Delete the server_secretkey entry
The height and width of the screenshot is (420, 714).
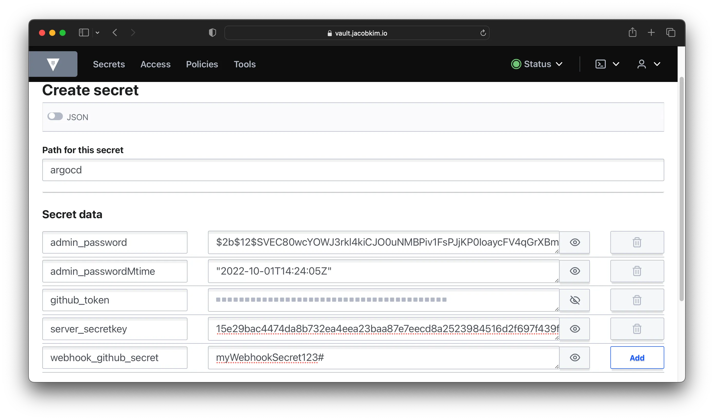[637, 329]
